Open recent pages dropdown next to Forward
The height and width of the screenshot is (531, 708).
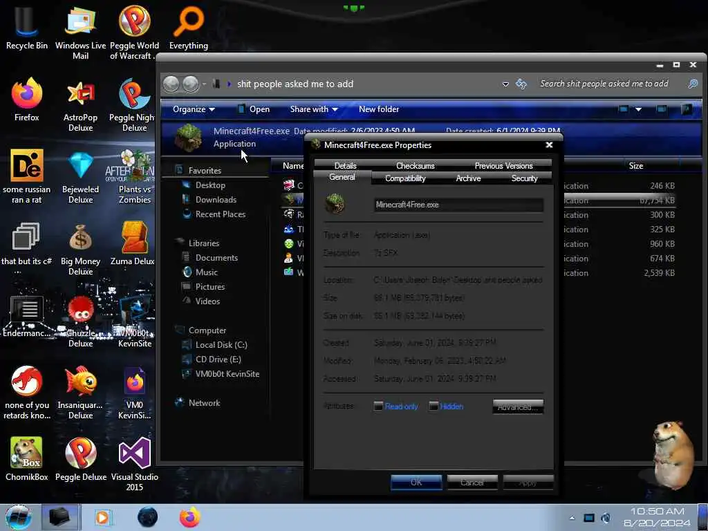tap(204, 84)
